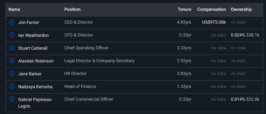Viewport: 266px width, 114px height.
Task: Open Nadzeya Kernoha's info icon
Action: coord(12,86)
